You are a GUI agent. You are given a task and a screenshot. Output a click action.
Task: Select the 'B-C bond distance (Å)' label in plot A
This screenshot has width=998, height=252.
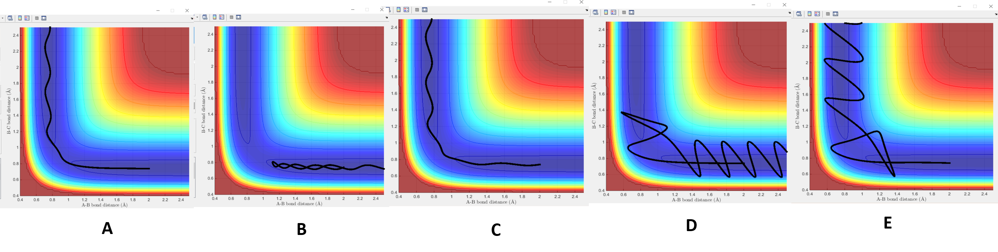point(8,111)
